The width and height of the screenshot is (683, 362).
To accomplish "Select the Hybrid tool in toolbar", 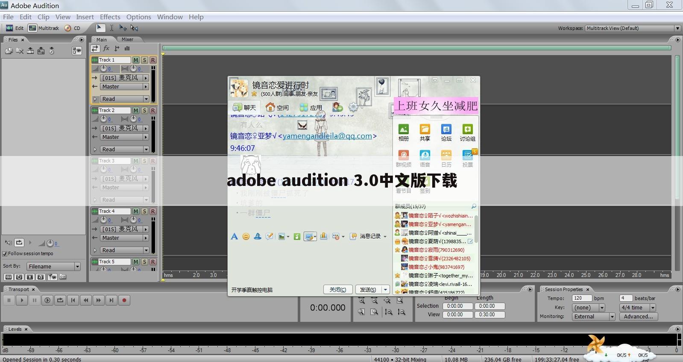I will coord(100,28).
